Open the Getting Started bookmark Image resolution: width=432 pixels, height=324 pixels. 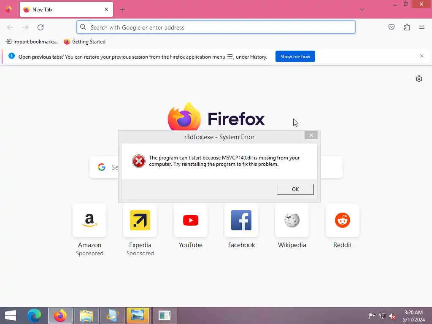[x=84, y=42]
